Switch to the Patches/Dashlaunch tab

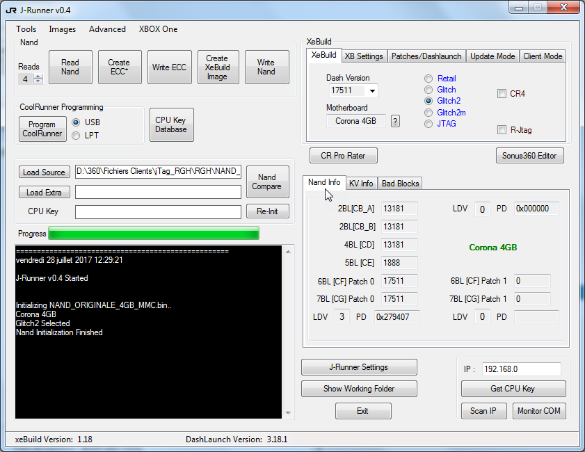(x=426, y=56)
